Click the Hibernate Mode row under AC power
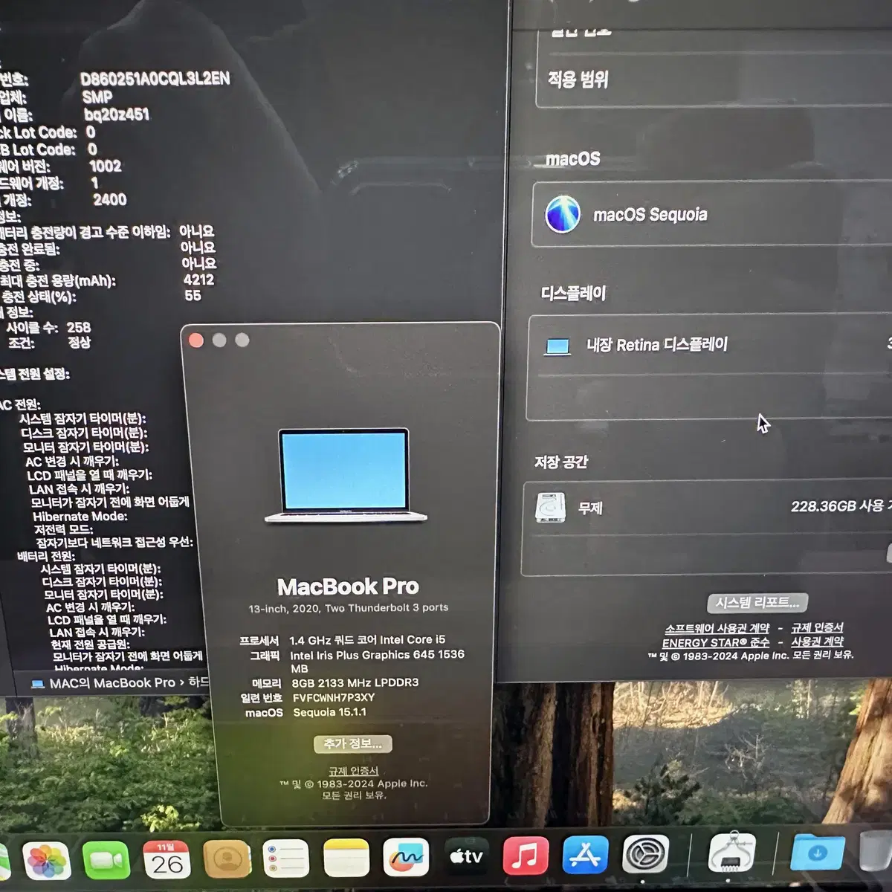892x892 pixels. (80, 516)
